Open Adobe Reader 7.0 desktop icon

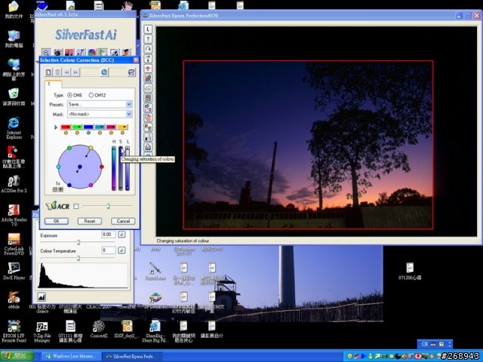(14, 216)
